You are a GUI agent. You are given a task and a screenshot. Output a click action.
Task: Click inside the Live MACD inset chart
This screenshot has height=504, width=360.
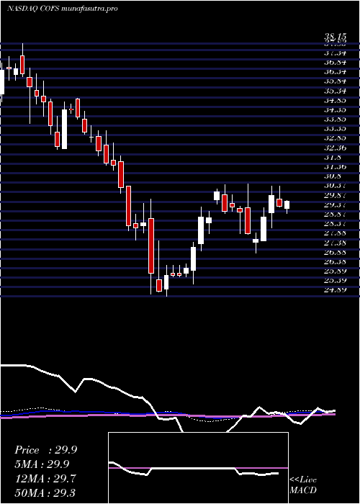coord(198,468)
